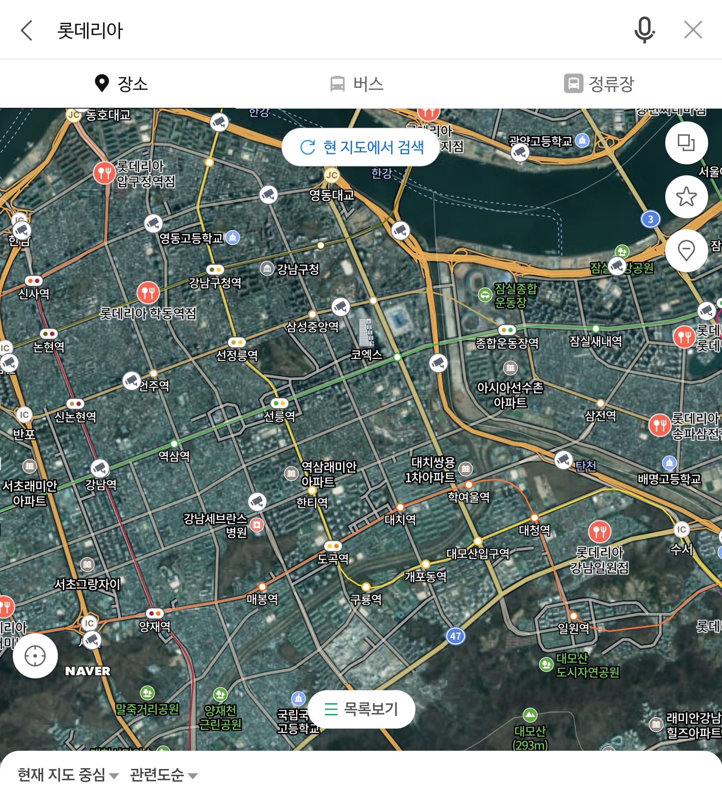Select 롯데리아 강남일원점 restaurant marker
The width and height of the screenshot is (722, 798).
point(599,532)
